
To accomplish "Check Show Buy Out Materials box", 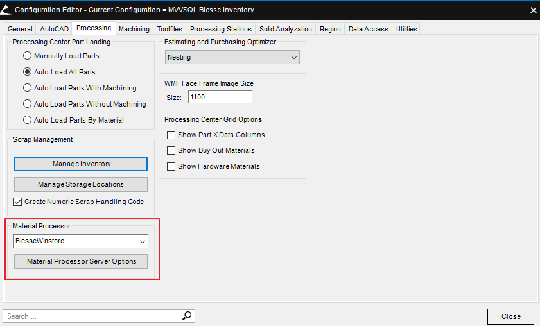I will point(171,151).
